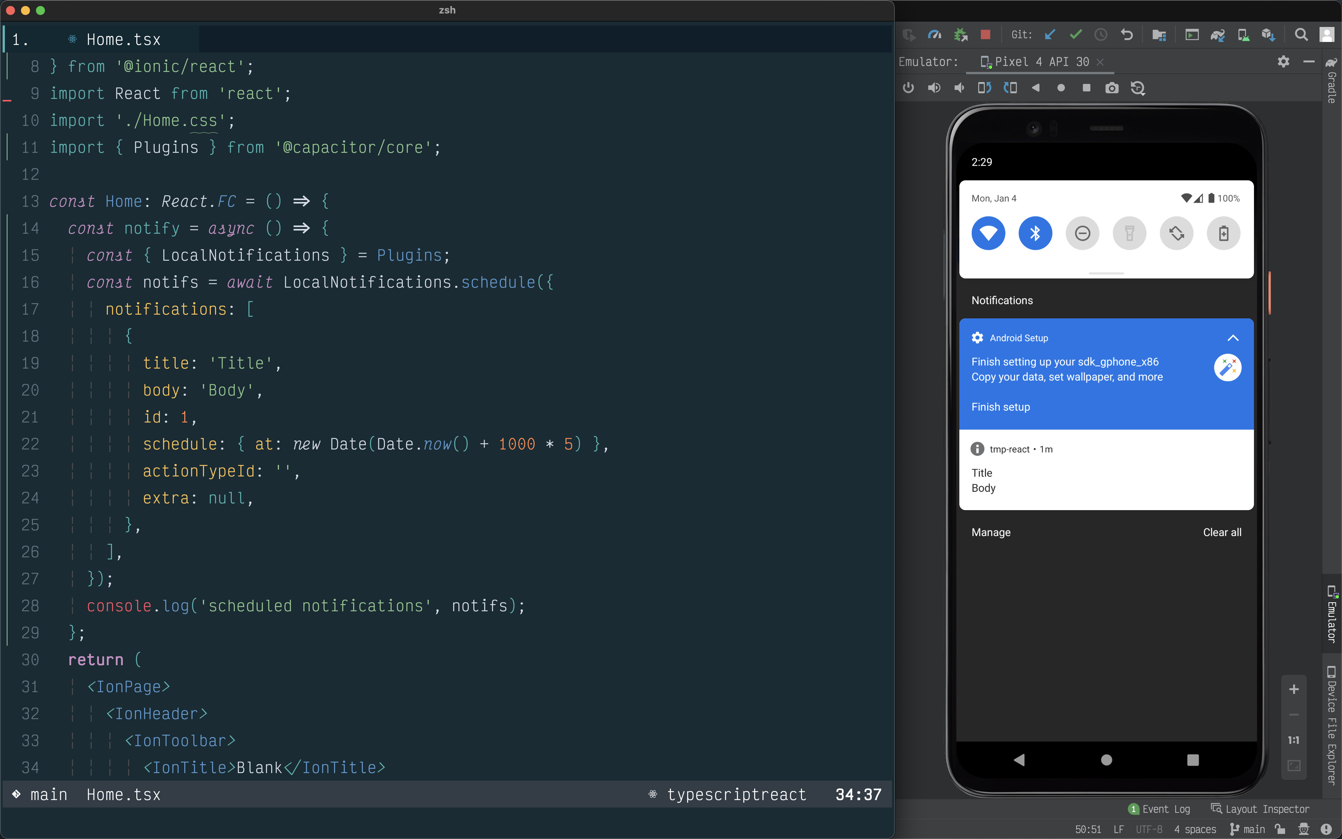The height and width of the screenshot is (839, 1342).
Task: Collapse the Android Setup notification
Action: coord(1232,338)
